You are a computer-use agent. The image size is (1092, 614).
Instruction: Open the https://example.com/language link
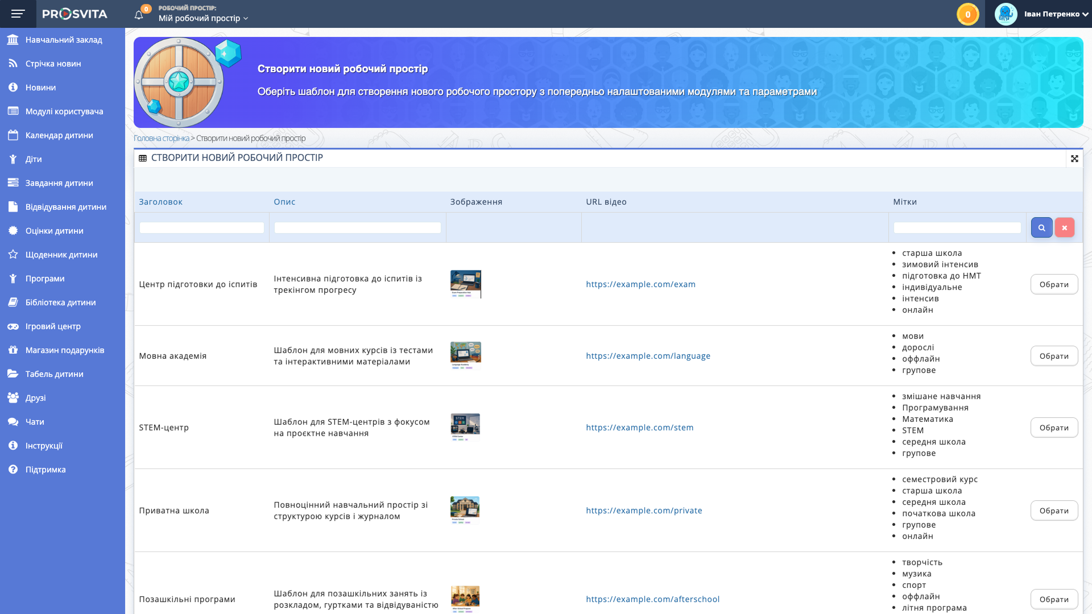648,356
